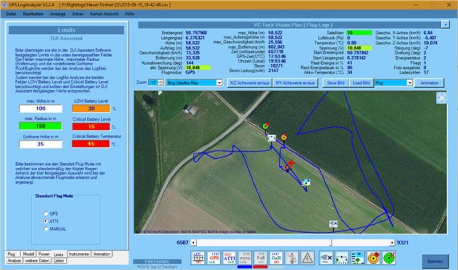Open the Png image format dropdown
Viewport: 458px width, 270px height.
[x=409, y=83]
